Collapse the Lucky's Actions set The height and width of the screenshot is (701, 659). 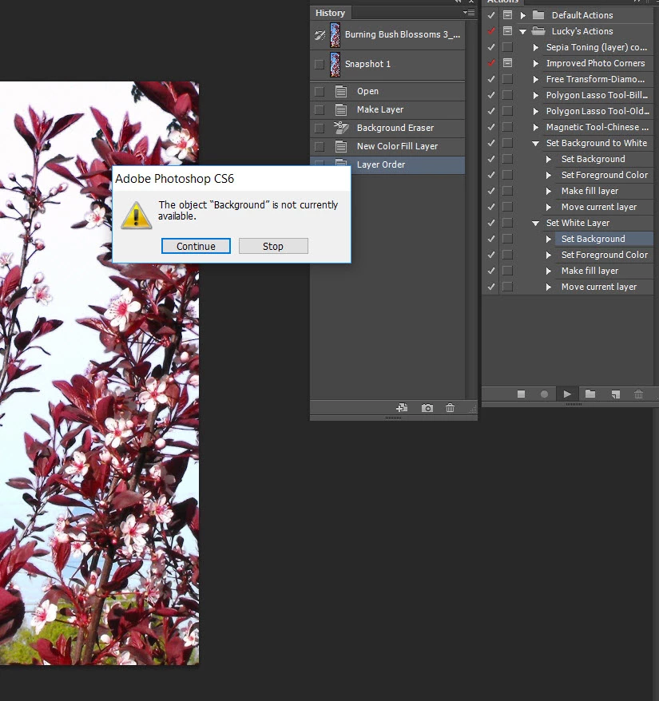522,31
